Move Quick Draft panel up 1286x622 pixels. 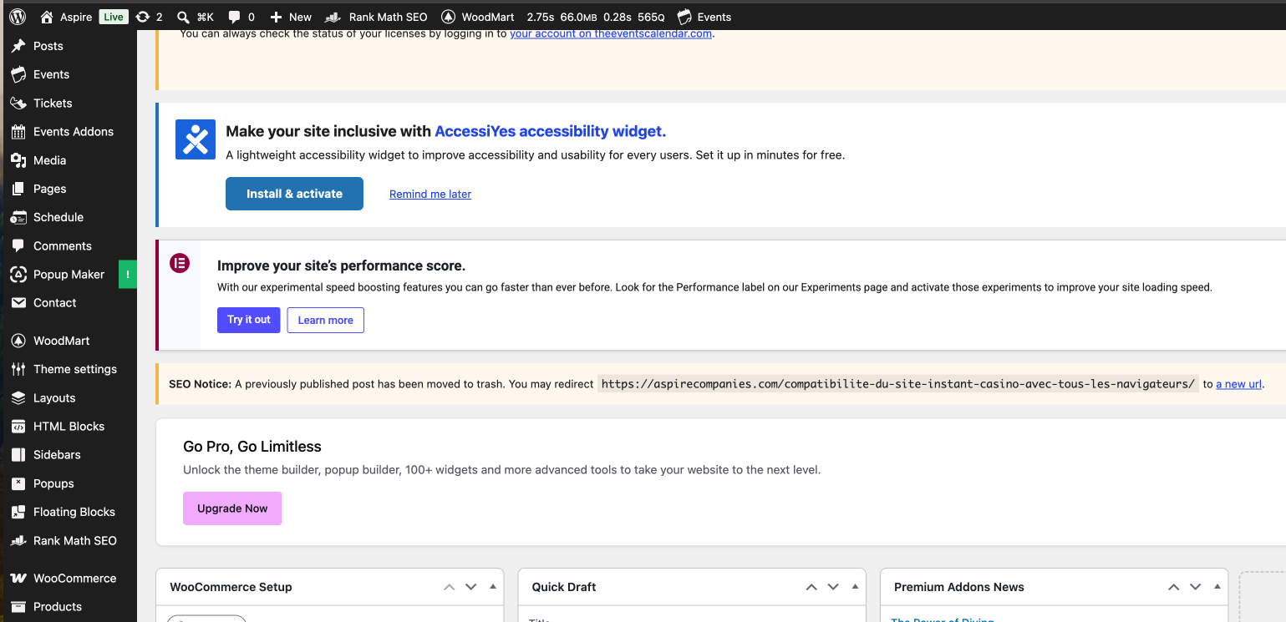pyautogui.click(x=811, y=587)
